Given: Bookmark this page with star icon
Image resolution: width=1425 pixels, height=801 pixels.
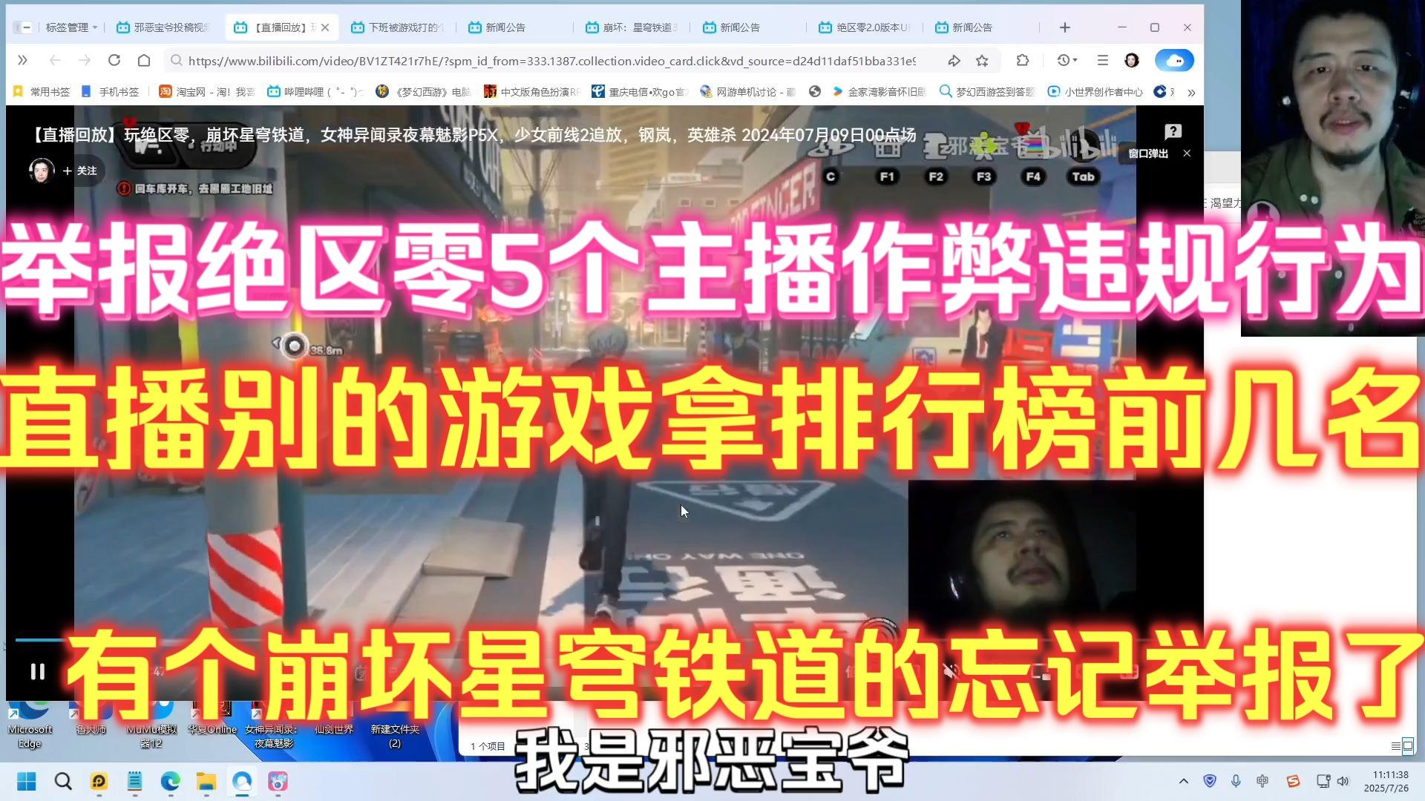Looking at the screenshot, I should 982,61.
